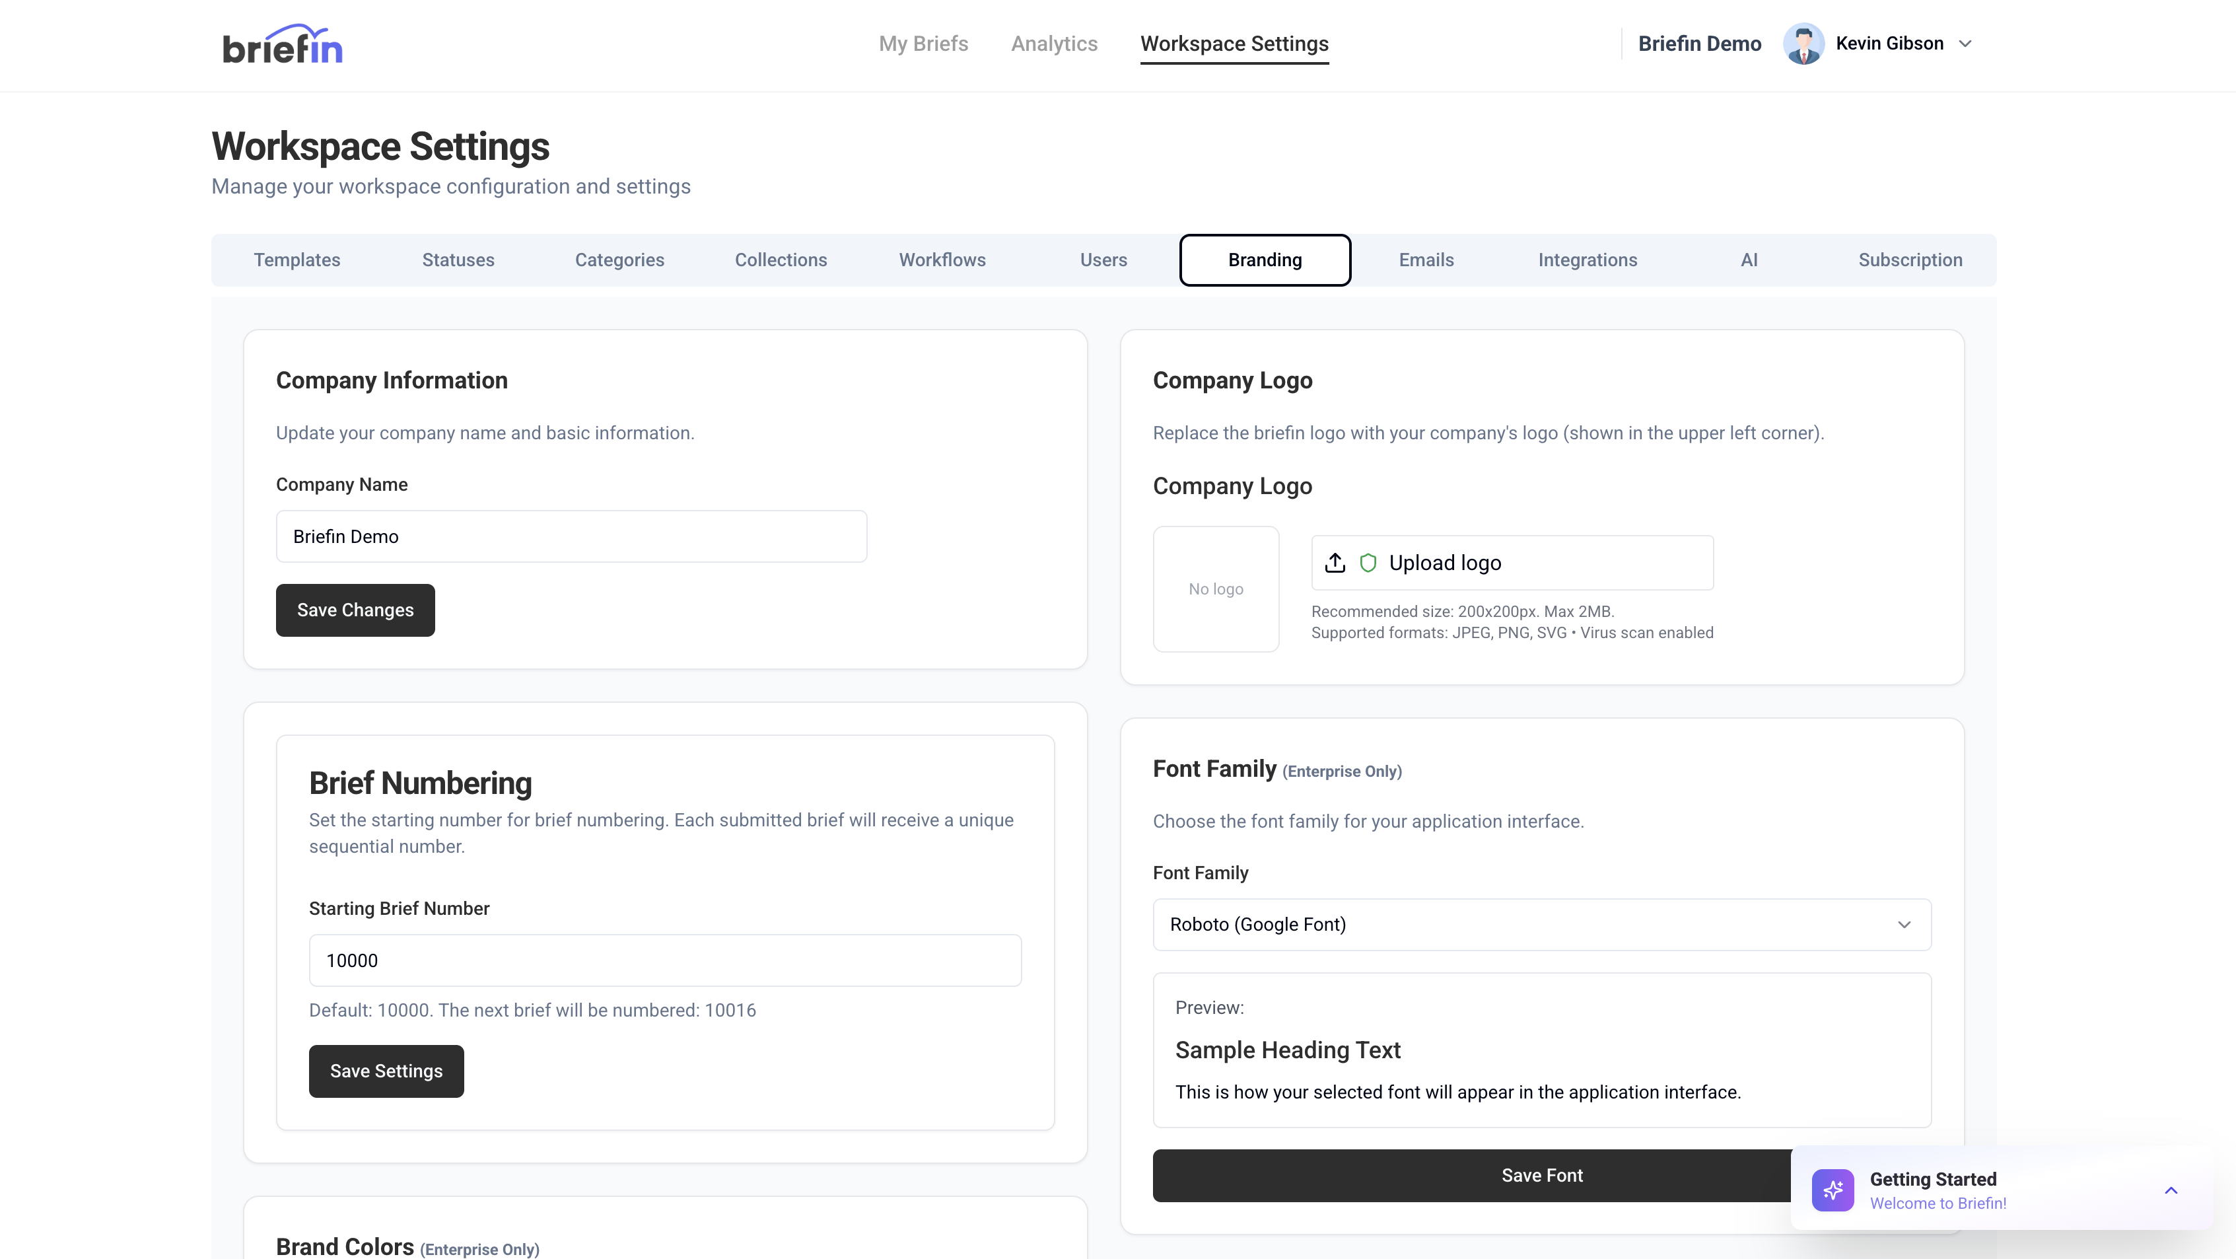Click the Save Font button
Image resolution: width=2236 pixels, height=1259 pixels.
coord(1467,1174)
